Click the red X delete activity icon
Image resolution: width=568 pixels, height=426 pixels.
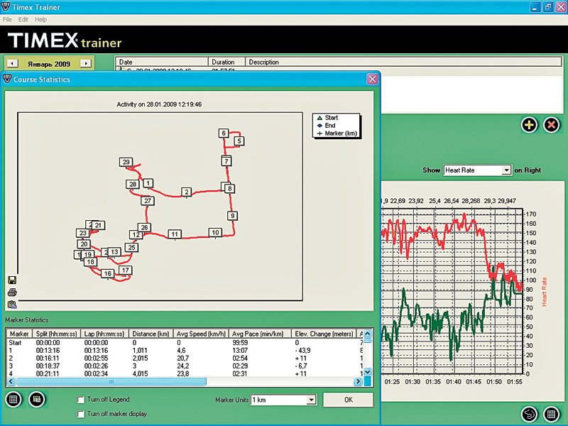(552, 126)
